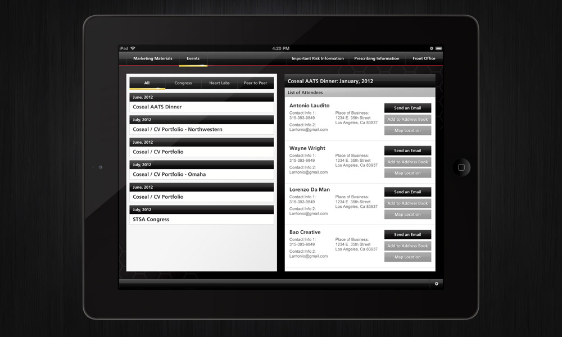Add Bao Creative to Address Book
The width and height of the screenshot is (562, 337).
pyautogui.click(x=407, y=246)
